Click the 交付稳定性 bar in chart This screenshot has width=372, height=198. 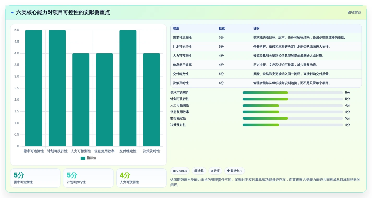(128, 88)
